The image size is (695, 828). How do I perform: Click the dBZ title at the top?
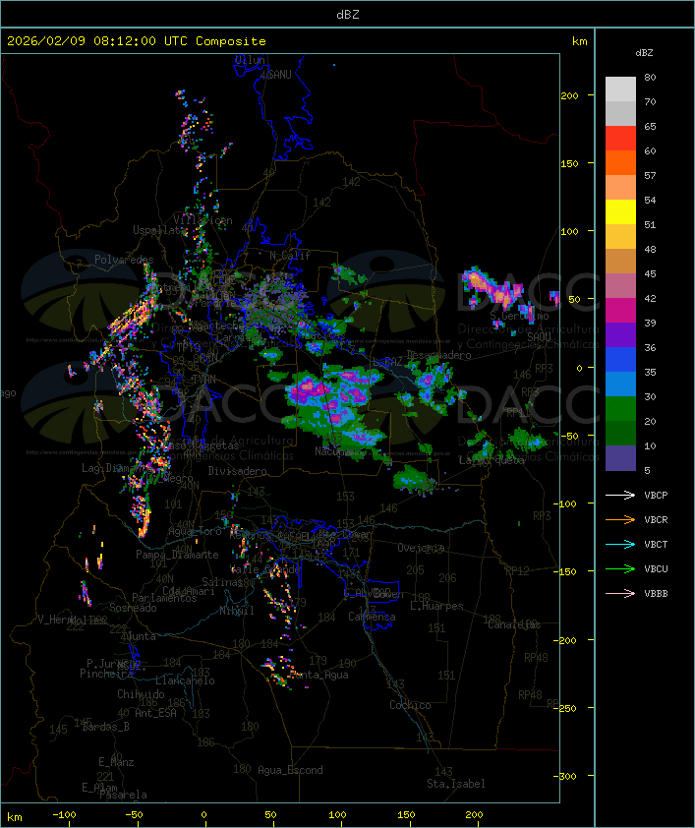tap(348, 15)
